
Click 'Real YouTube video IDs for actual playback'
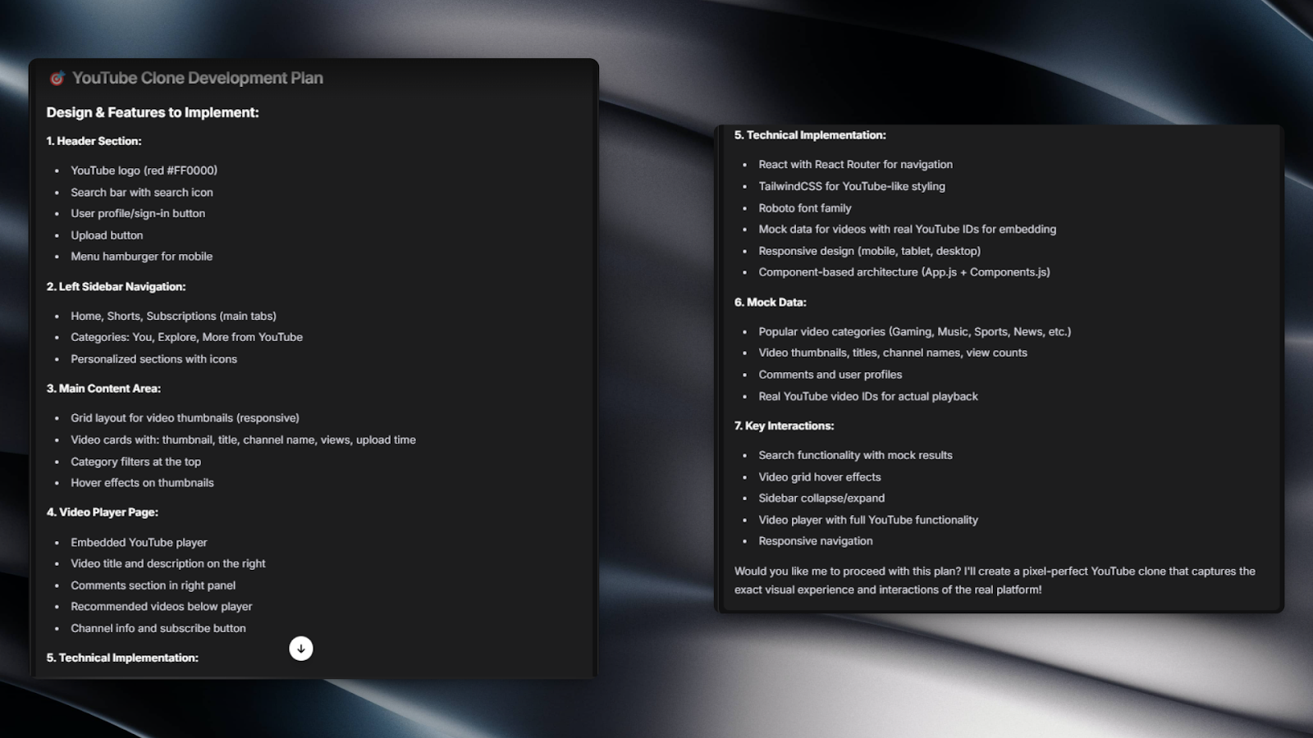tap(868, 397)
